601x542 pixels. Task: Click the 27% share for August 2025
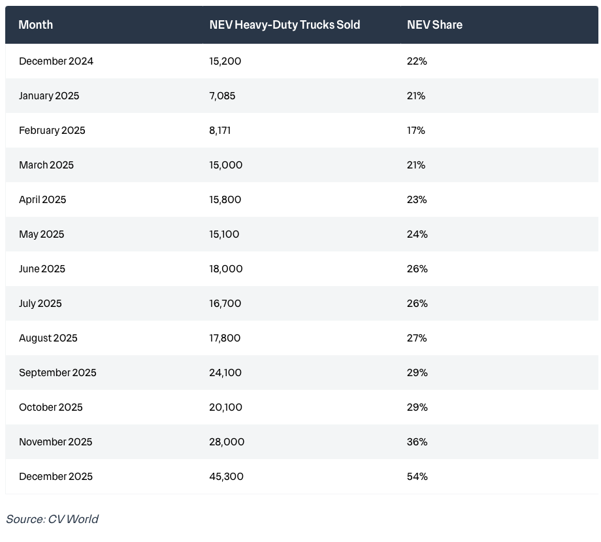point(417,338)
